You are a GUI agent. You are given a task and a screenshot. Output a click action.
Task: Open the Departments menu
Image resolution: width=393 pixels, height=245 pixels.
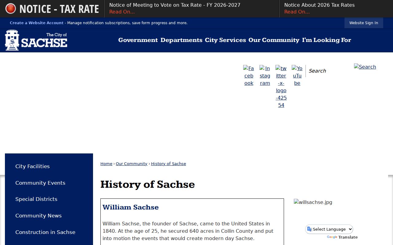181,40
